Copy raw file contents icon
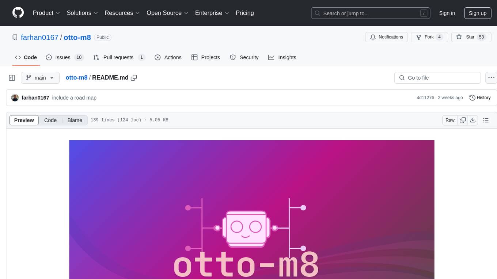Image resolution: width=497 pixels, height=279 pixels. (x=463, y=120)
